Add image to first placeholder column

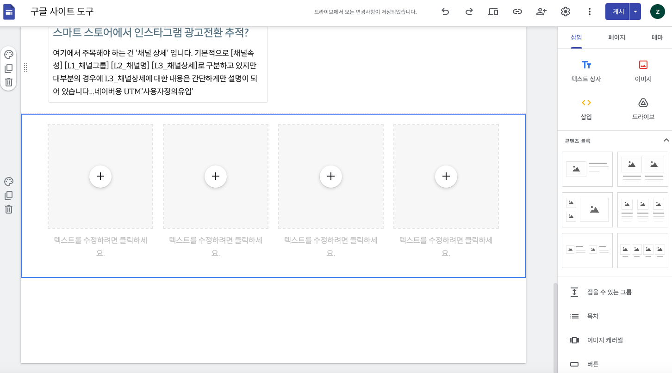100,176
